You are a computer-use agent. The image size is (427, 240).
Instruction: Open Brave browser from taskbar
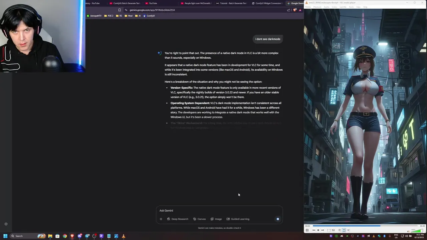pyautogui.click(x=72, y=236)
